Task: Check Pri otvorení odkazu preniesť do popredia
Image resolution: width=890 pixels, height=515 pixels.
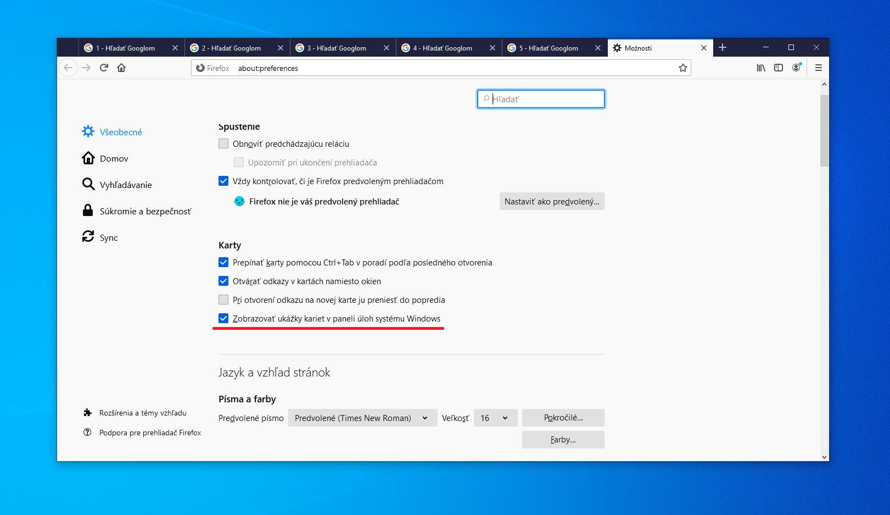Action: coord(223,300)
